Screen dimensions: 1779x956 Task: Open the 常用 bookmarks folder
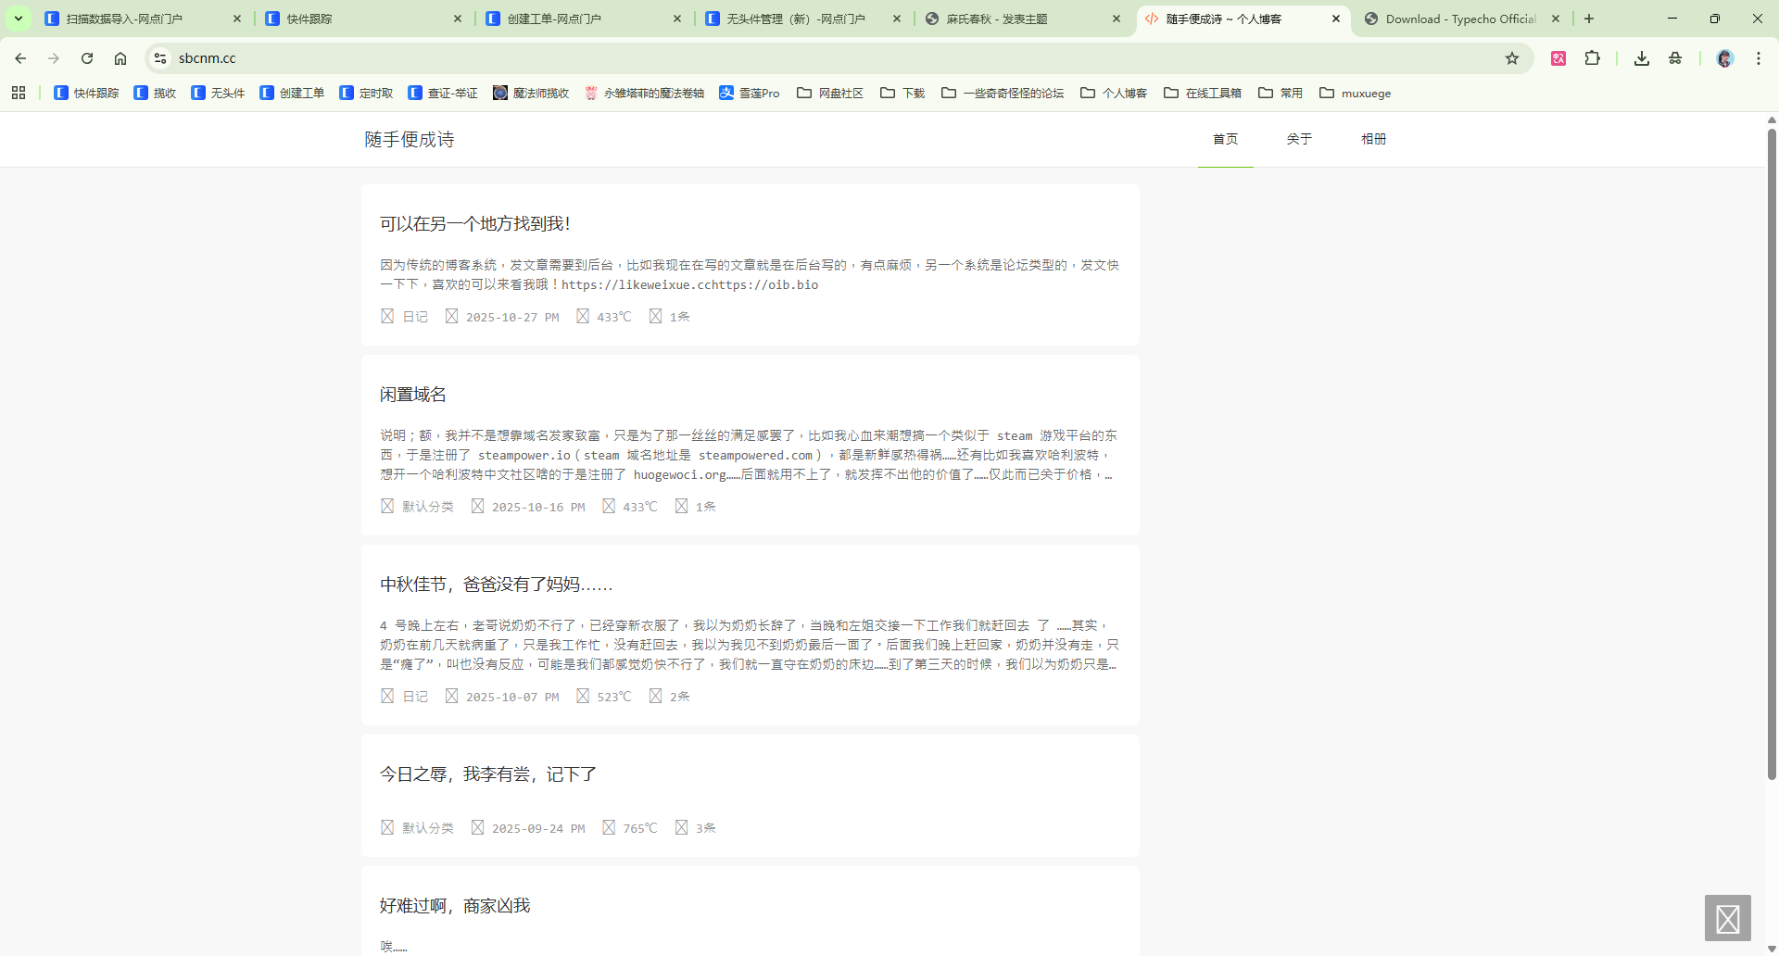click(1281, 93)
